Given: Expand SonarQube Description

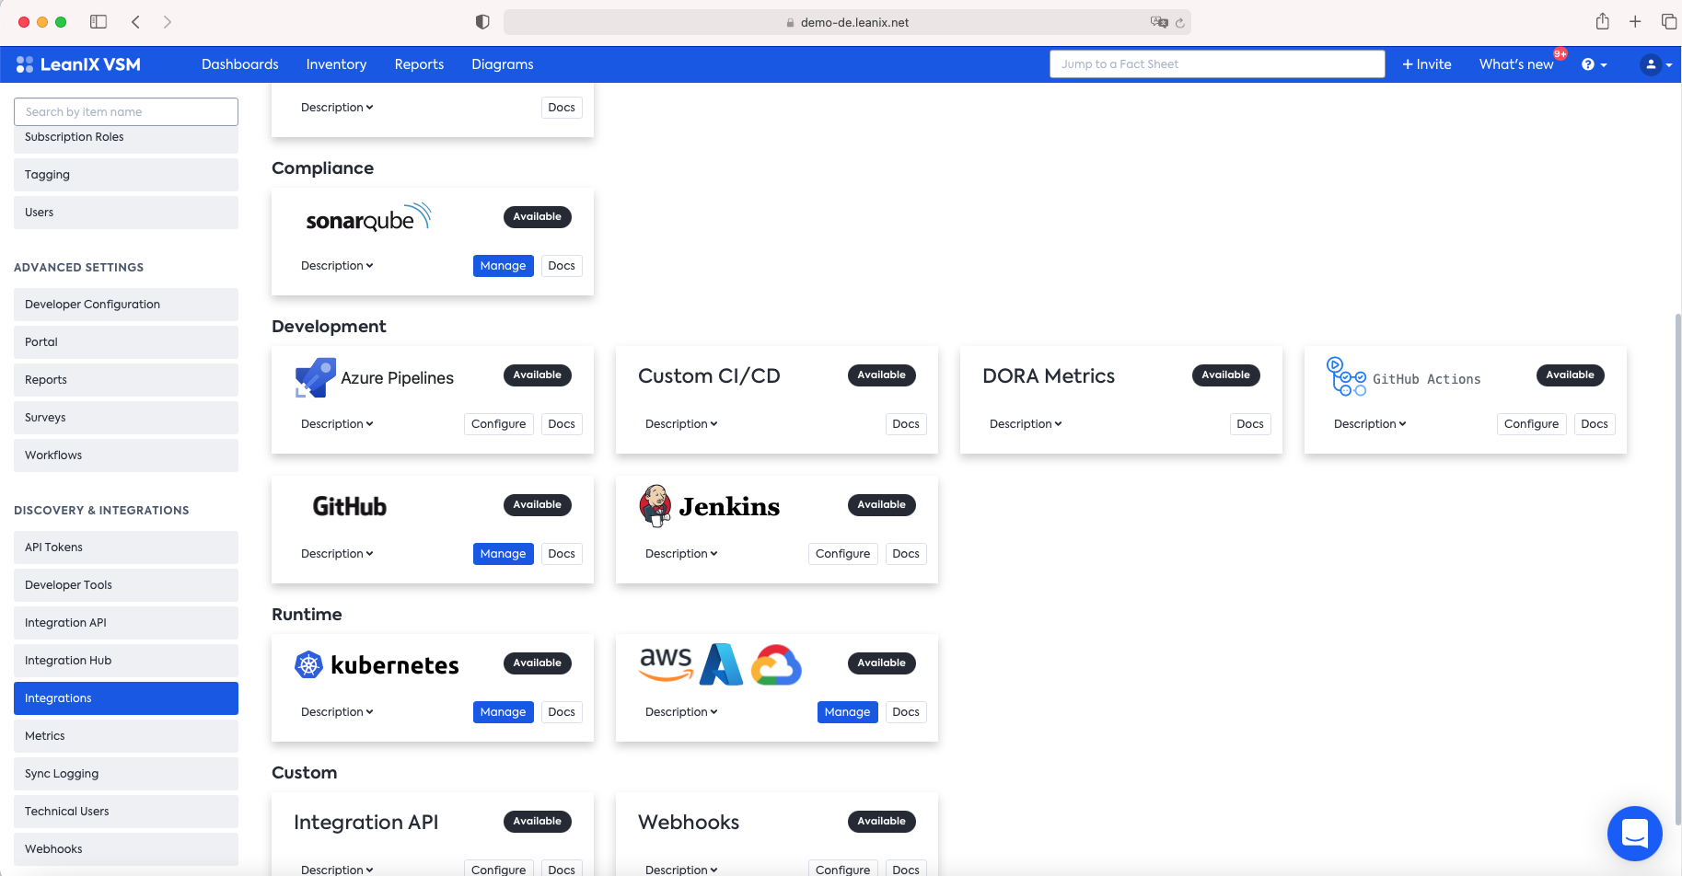Looking at the screenshot, I should tap(337, 266).
